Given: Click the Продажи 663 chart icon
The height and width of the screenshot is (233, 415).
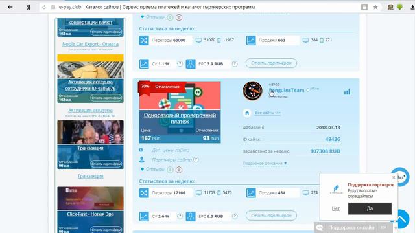Looking at the screenshot, I should pos(251,40).
